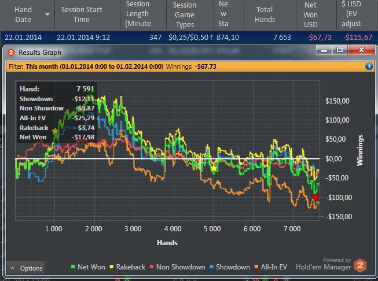Click the Hand 7 591 tooltip value

click(85, 89)
